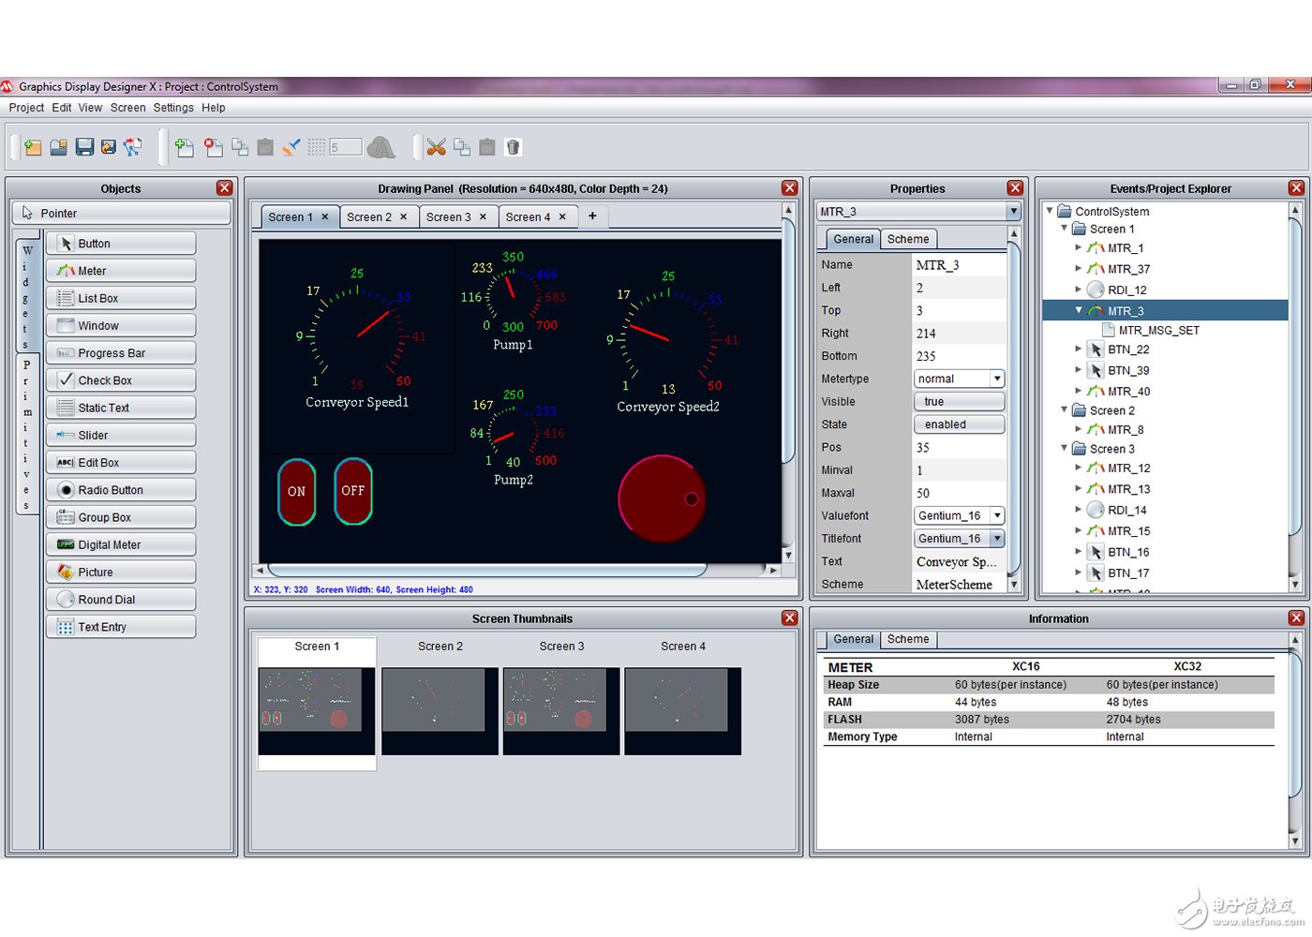
Task: Click the delete screen icon with red X
Action: pos(214,147)
